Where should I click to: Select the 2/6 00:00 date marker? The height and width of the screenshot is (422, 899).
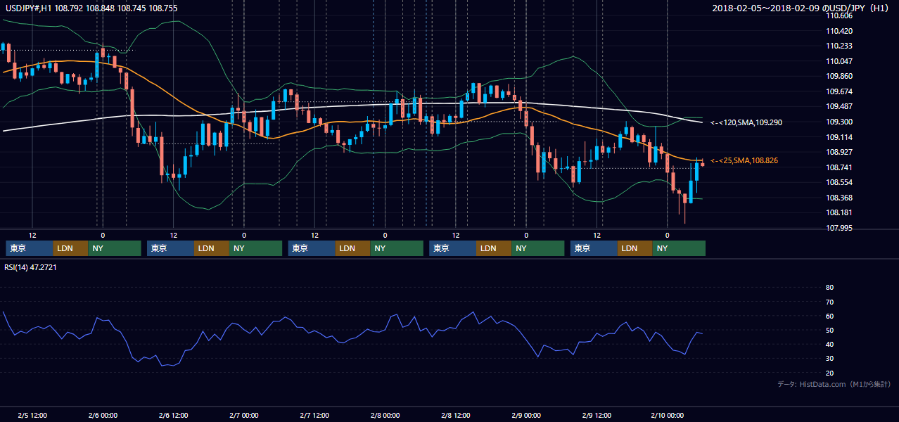click(103, 415)
